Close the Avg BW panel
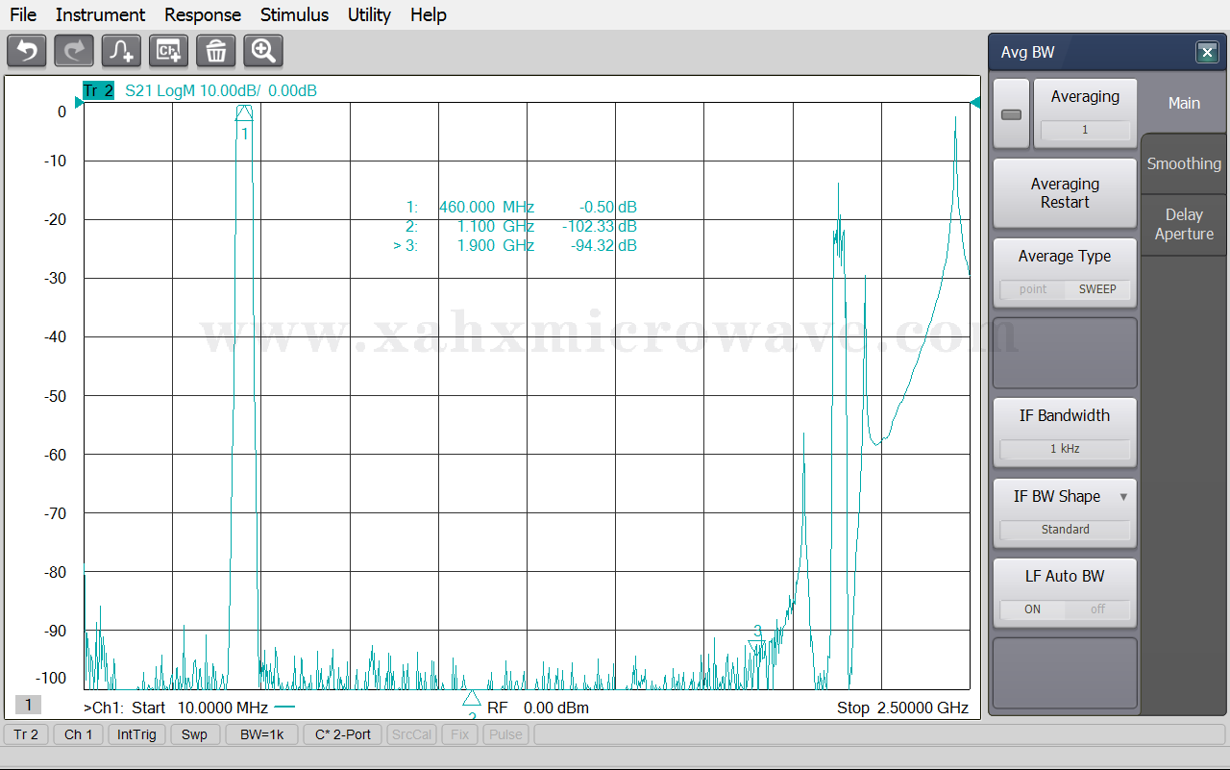 click(x=1207, y=53)
